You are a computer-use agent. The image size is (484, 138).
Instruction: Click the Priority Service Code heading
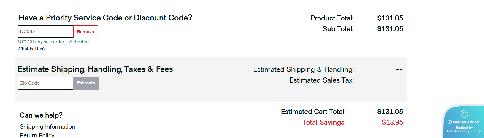(105, 18)
